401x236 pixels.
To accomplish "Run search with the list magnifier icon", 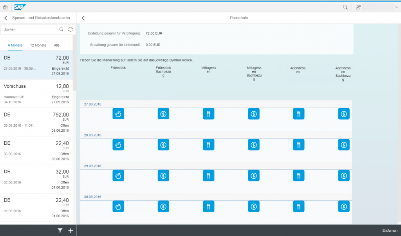I will point(61,29).
